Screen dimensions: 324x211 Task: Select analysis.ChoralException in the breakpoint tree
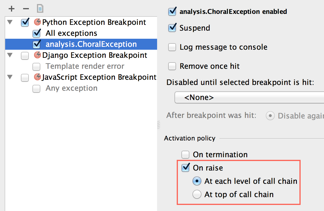click(91, 44)
